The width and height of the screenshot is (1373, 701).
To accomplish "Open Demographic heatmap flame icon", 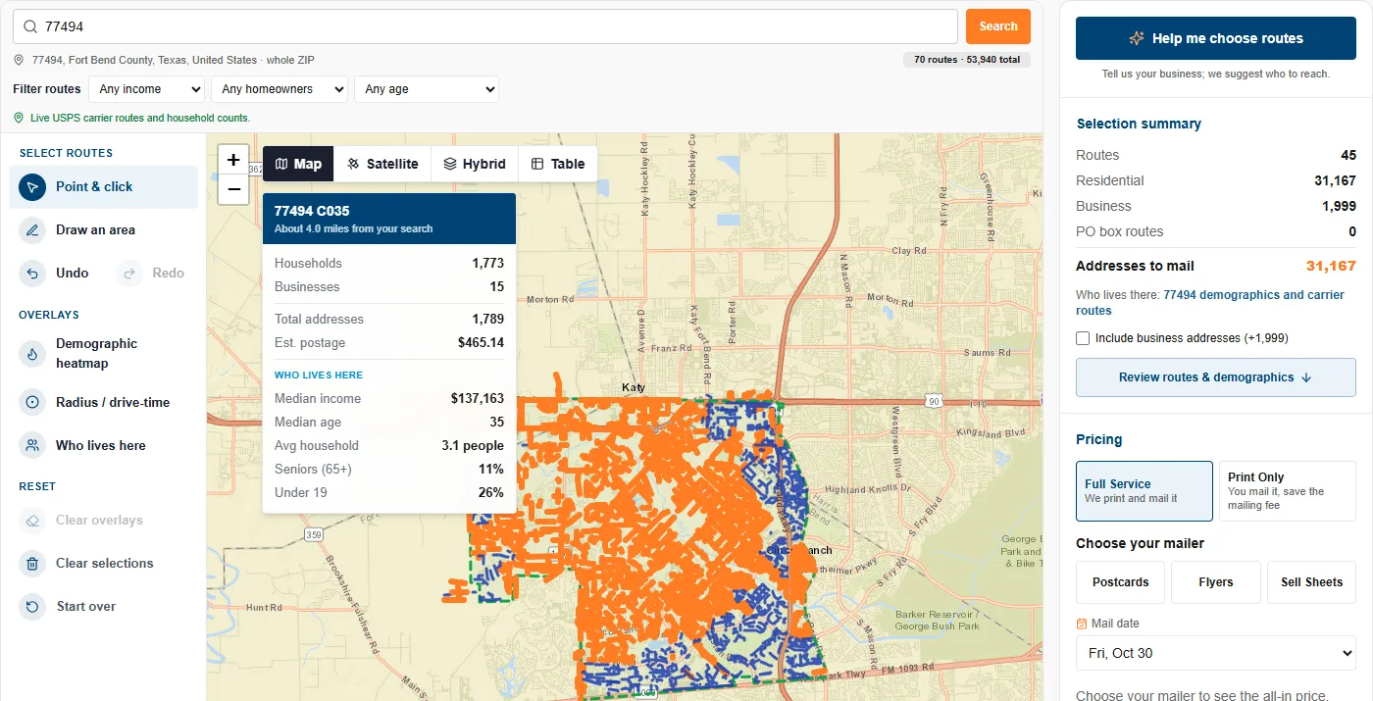I will pyautogui.click(x=32, y=353).
